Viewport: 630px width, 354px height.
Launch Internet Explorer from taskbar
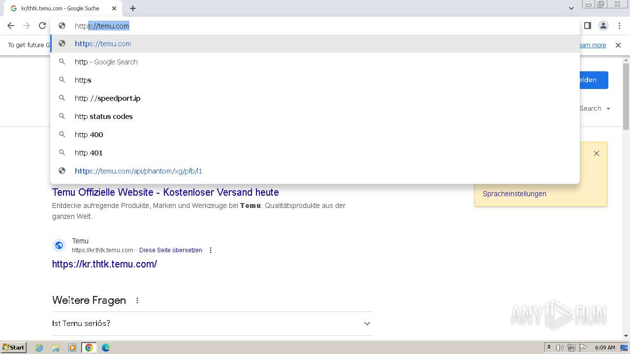coord(39,348)
